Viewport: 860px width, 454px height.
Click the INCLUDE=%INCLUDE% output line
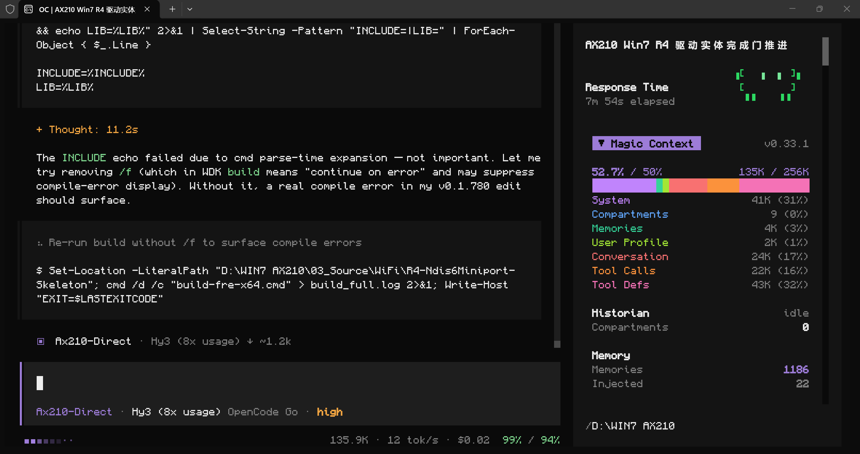(90, 73)
